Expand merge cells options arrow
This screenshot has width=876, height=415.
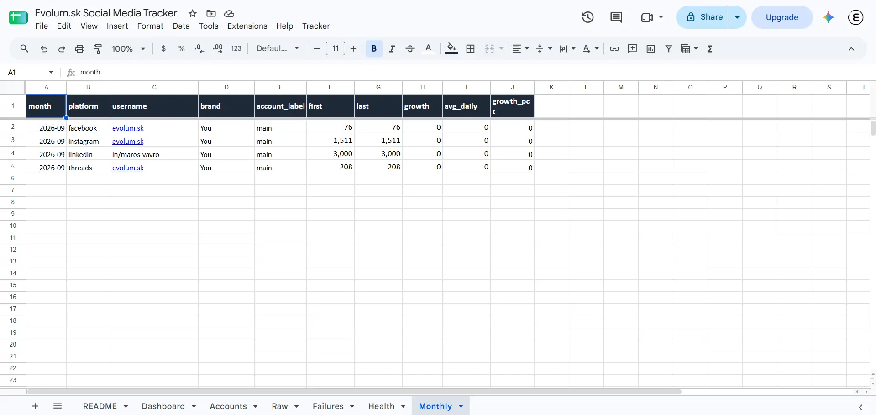(x=501, y=49)
